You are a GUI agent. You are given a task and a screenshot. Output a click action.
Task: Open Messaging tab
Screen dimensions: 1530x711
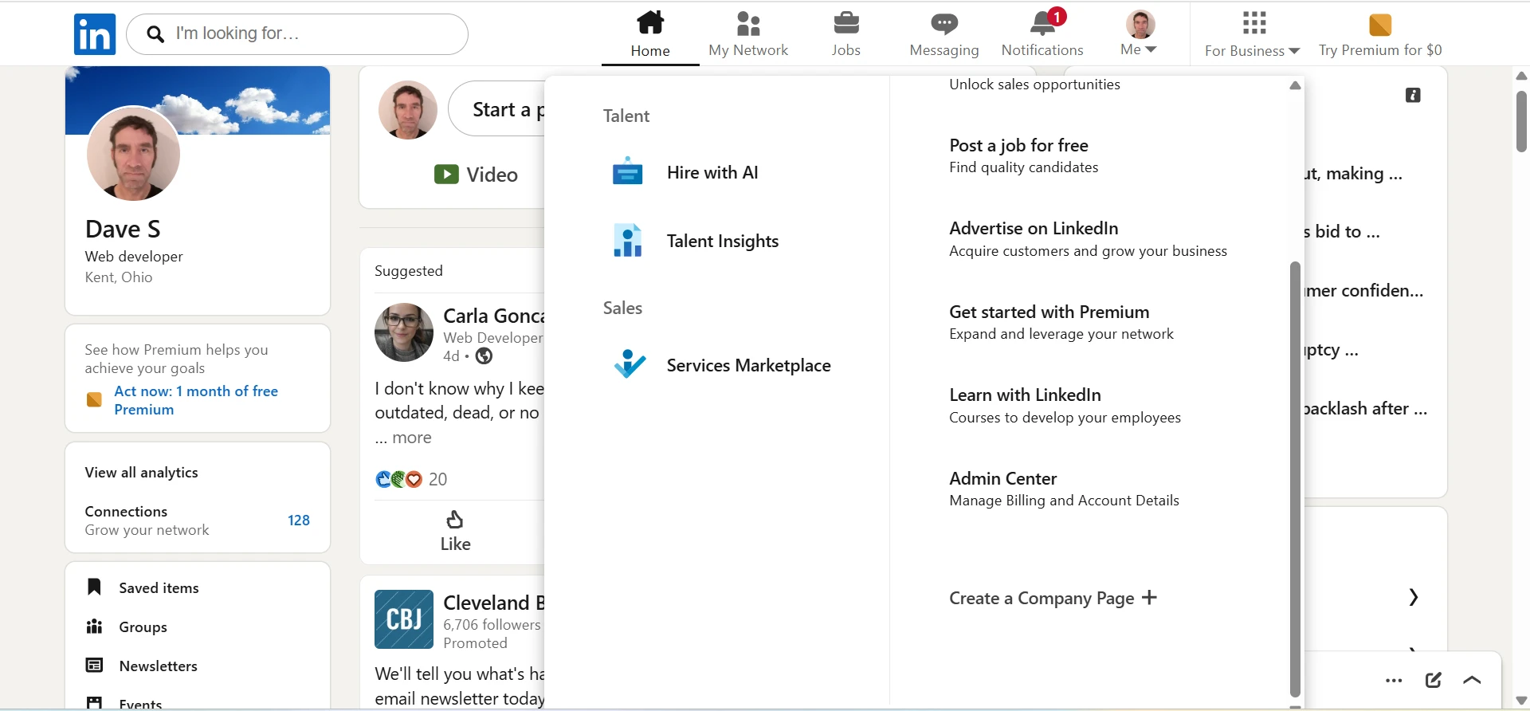click(x=944, y=34)
